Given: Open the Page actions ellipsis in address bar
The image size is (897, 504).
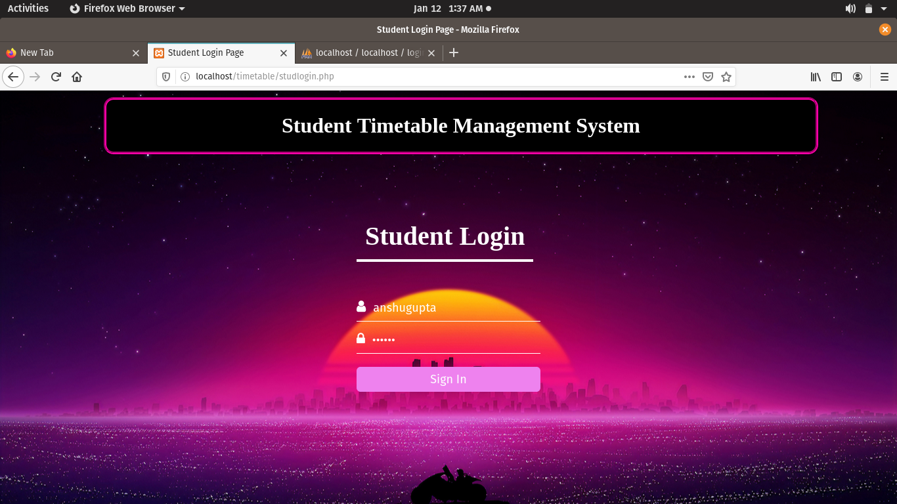Looking at the screenshot, I should (689, 77).
